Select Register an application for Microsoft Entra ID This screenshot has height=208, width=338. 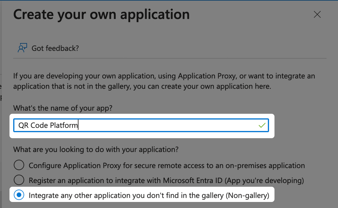point(19,180)
